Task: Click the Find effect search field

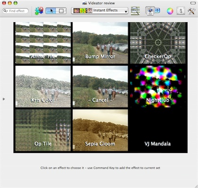Action: pos(16,11)
